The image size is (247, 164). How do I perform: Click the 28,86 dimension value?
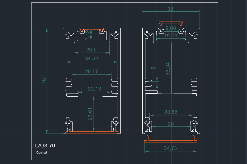pyautogui.click(x=171, y=112)
